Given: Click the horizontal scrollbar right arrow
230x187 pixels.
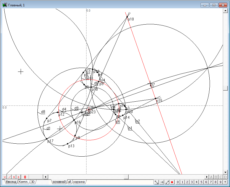Looking at the screenshot, I should [207, 177].
